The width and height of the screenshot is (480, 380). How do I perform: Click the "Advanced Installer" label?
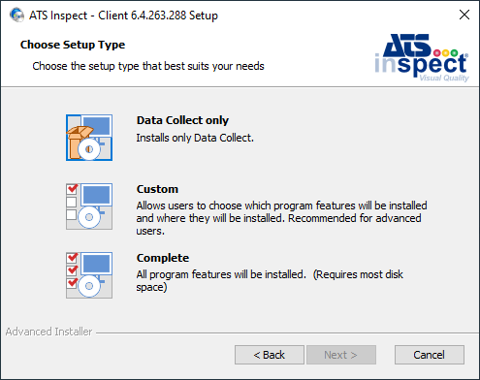[48, 332]
